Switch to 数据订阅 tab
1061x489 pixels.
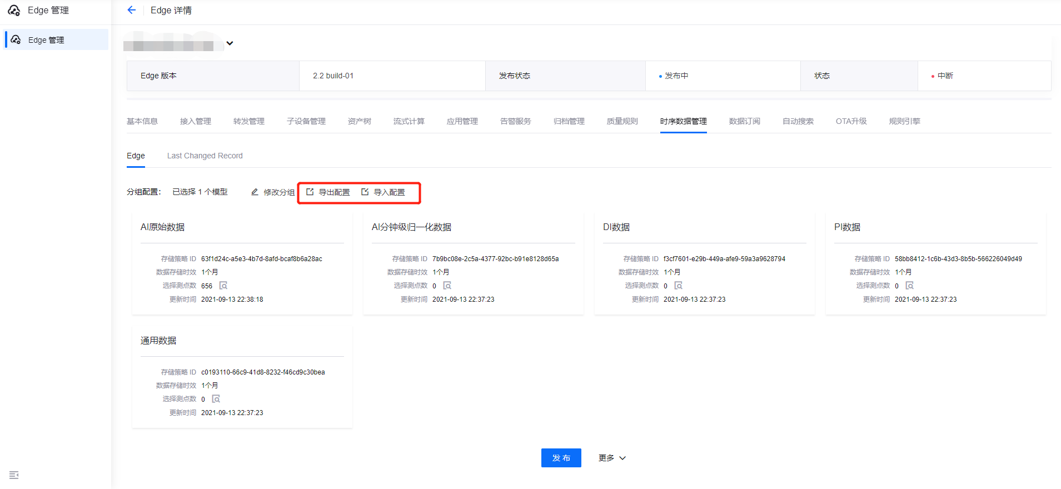[x=745, y=121]
